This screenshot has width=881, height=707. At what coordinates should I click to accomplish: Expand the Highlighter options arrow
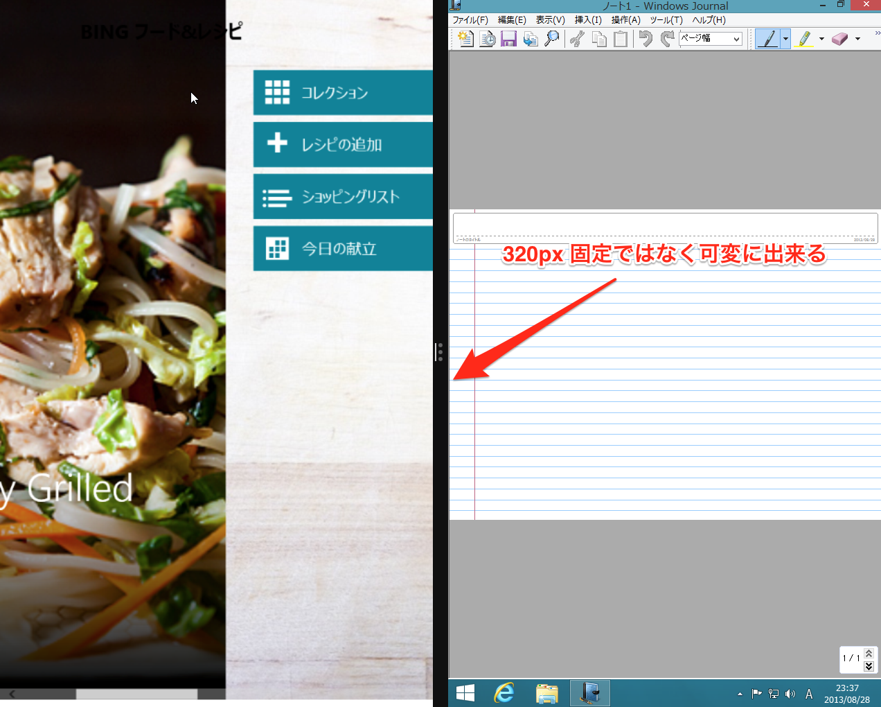(x=821, y=39)
